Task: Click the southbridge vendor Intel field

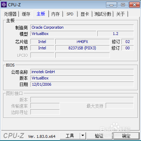Action: (x=42, y=48)
